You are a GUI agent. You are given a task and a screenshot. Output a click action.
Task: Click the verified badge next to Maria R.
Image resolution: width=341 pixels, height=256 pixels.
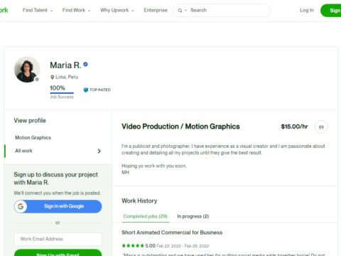(x=86, y=64)
